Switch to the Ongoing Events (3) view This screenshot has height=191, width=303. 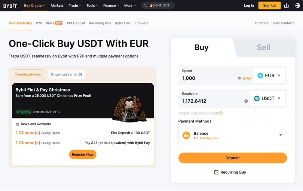coord(66,74)
